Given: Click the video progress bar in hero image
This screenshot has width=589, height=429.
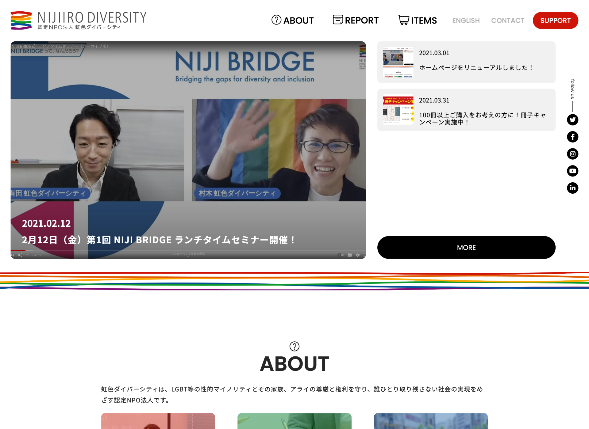Looking at the screenshot, I should [x=184, y=251].
